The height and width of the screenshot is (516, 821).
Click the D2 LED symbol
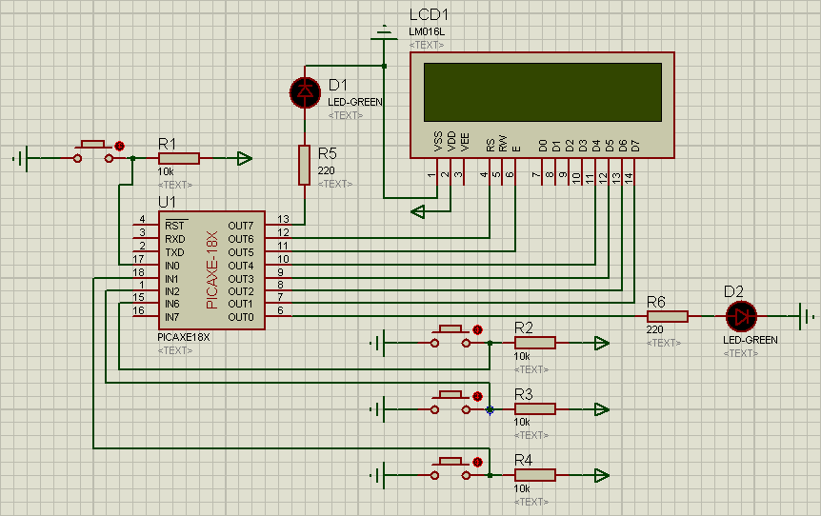click(x=741, y=316)
